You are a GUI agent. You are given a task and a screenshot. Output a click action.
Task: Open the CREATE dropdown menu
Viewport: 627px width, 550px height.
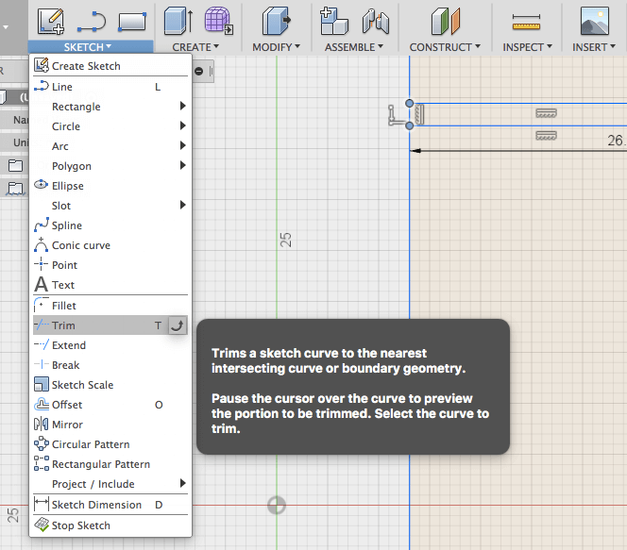[195, 46]
